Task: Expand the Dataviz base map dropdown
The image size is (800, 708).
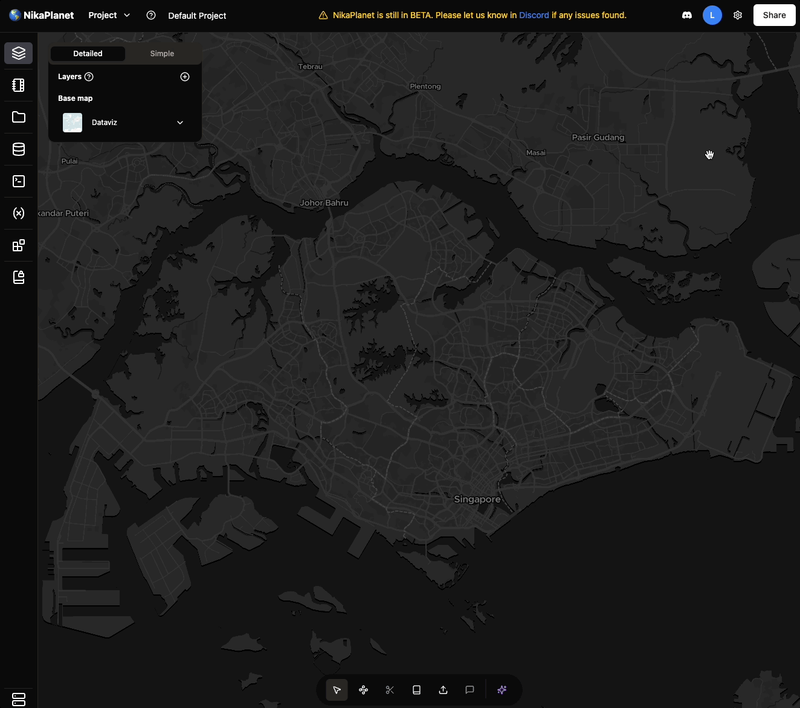Action: [180, 123]
